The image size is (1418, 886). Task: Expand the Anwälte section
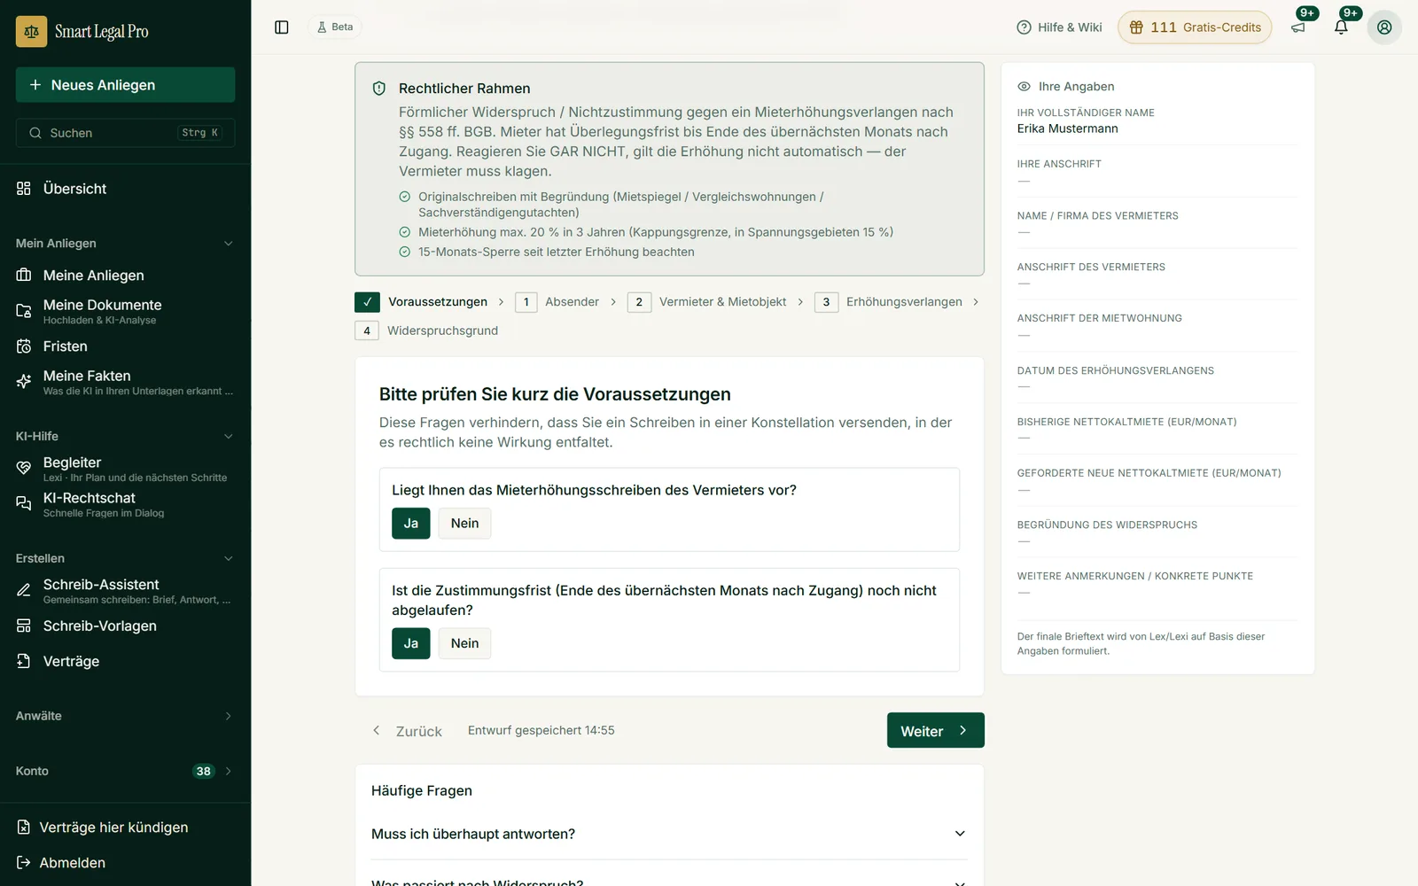click(x=125, y=716)
